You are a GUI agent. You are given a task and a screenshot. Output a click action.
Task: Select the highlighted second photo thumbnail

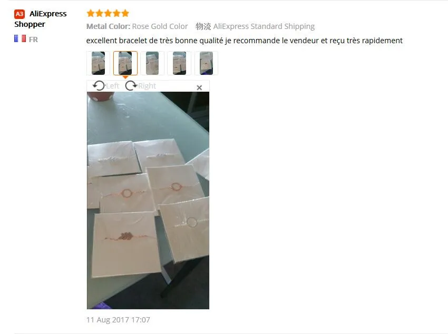125,63
